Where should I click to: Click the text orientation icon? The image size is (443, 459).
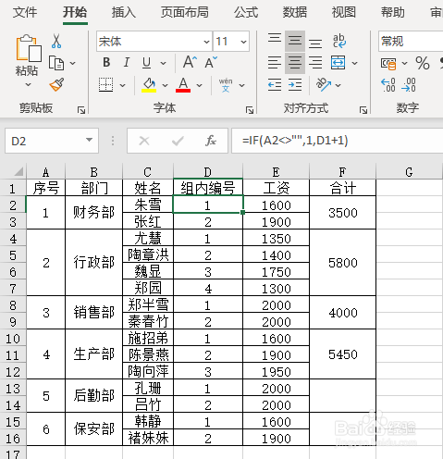[324, 84]
